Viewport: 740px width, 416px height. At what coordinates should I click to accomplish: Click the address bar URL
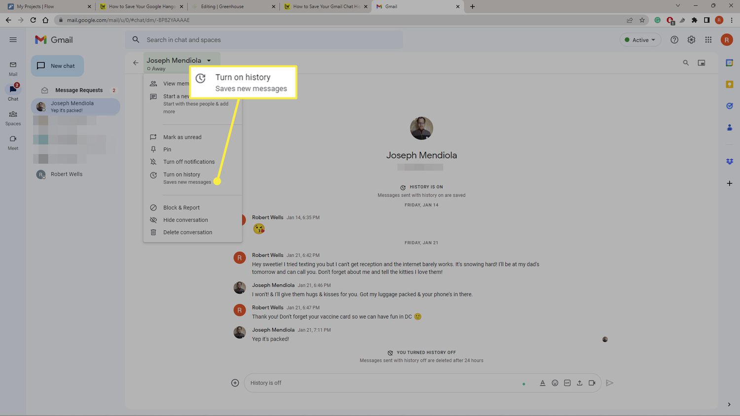tap(128, 20)
